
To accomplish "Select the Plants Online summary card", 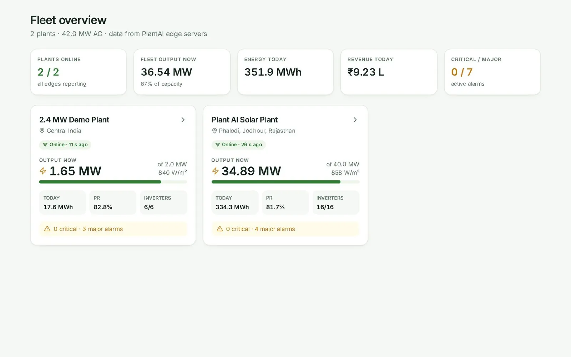I will 79,72.
